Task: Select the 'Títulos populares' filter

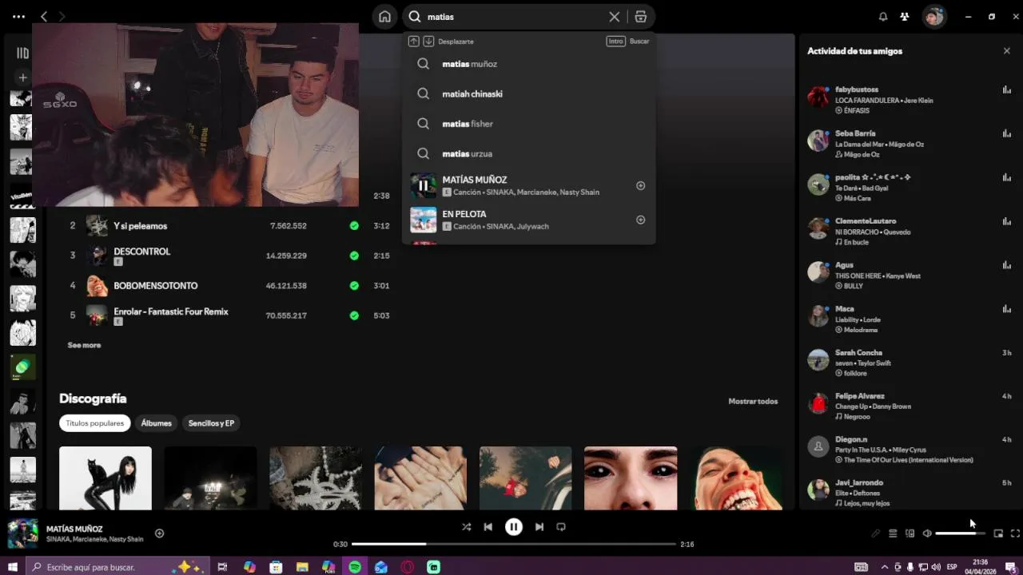Action: 94,423
